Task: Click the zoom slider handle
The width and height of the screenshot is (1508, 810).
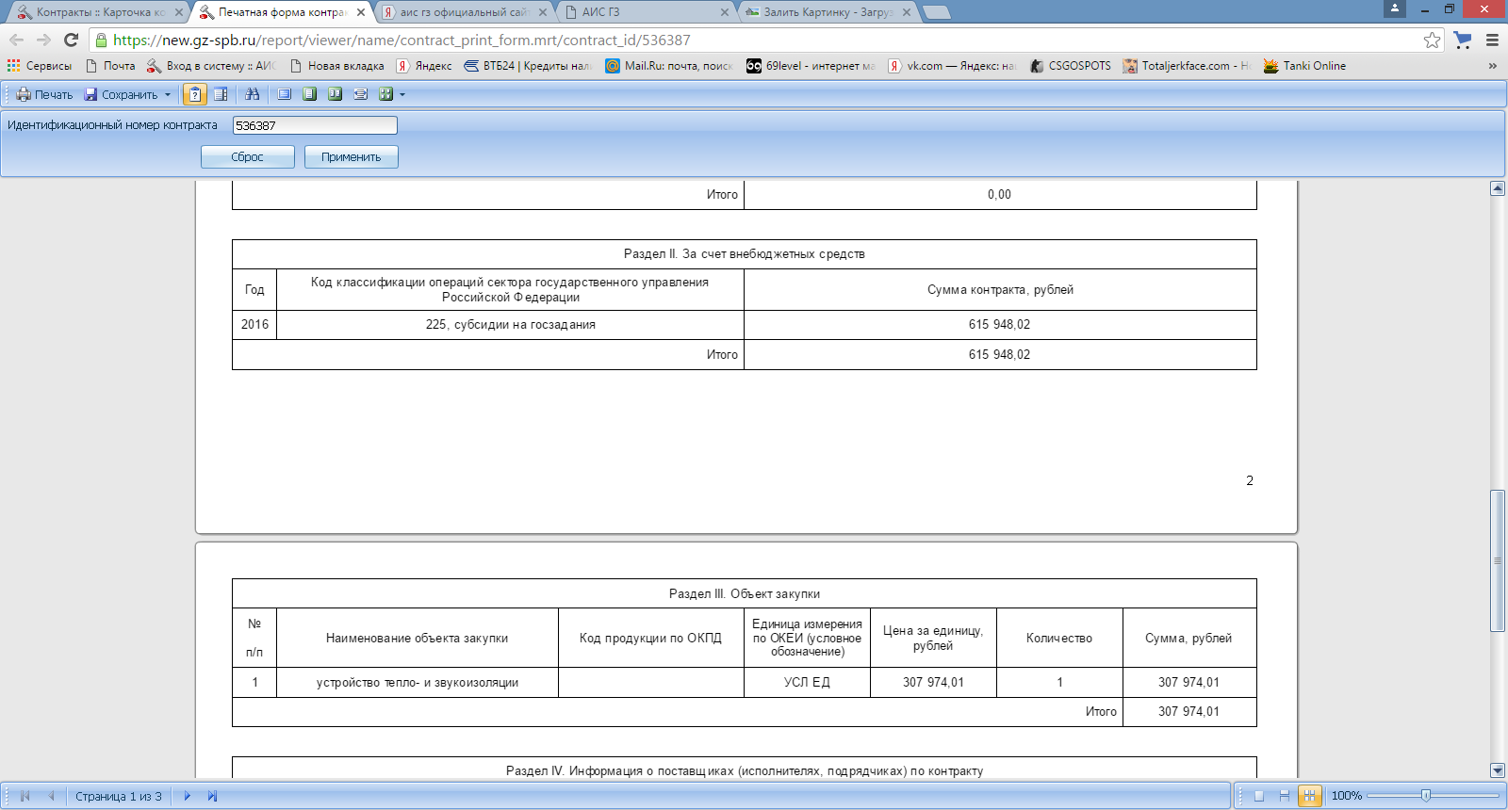Action: point(1426,796)
